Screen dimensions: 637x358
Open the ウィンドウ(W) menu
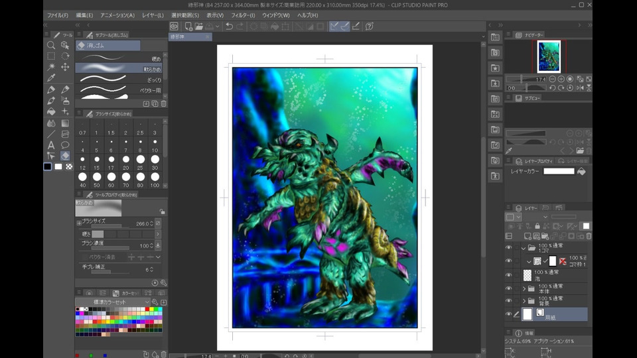click(276, 15)
